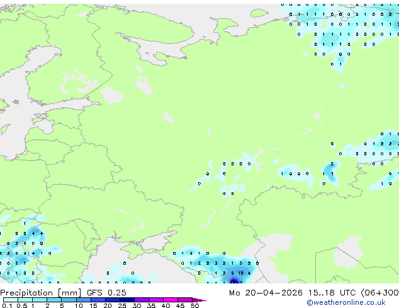Click the above-50 arrow tip of the legend

(x=199, y=300)
